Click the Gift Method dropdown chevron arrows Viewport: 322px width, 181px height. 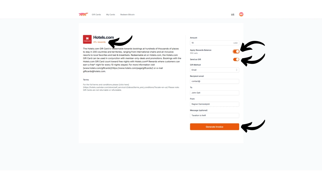point(236,70)
